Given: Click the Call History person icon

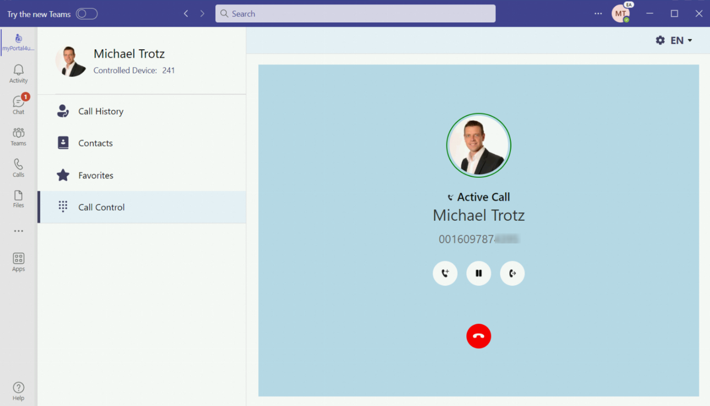Looking at the screenshot, I should [63, 111].
